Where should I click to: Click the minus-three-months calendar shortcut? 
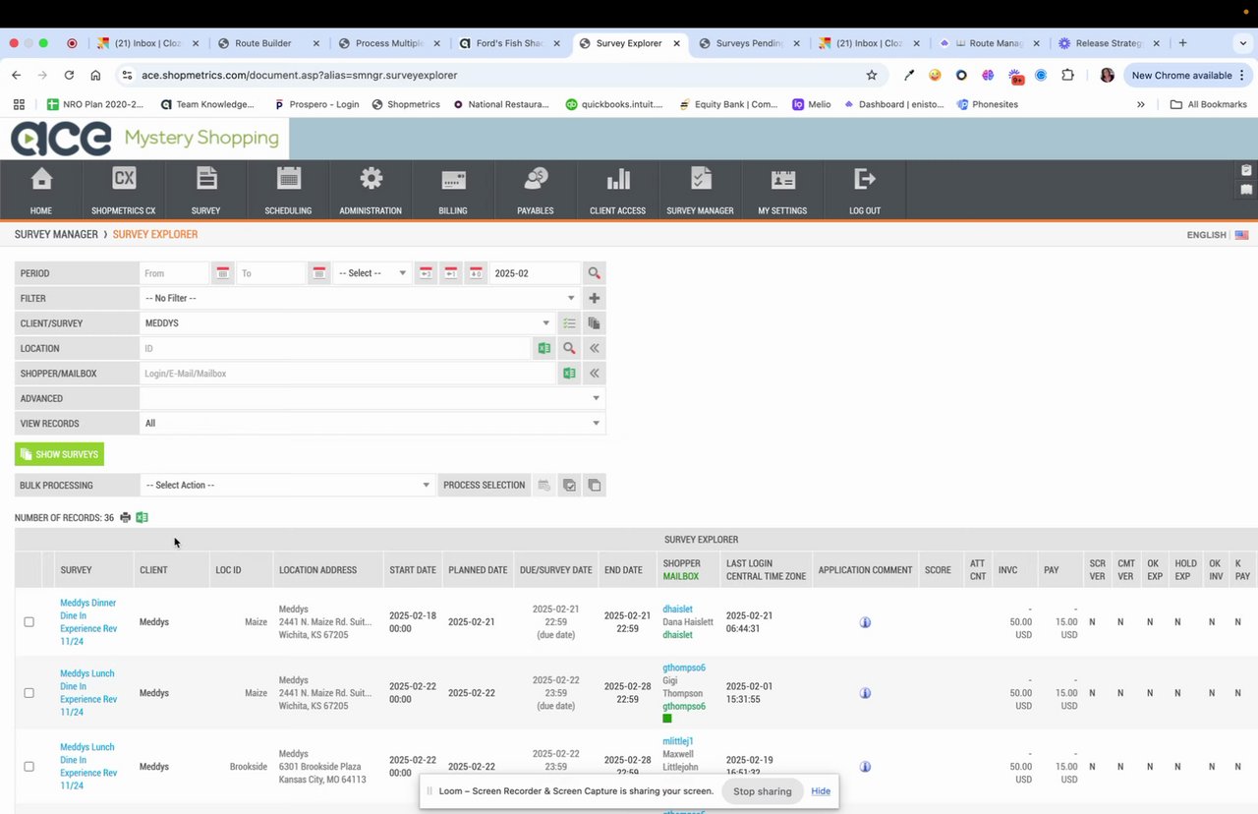pos(426,273)
